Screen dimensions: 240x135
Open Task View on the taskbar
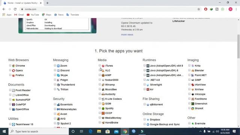coord(81,131)
